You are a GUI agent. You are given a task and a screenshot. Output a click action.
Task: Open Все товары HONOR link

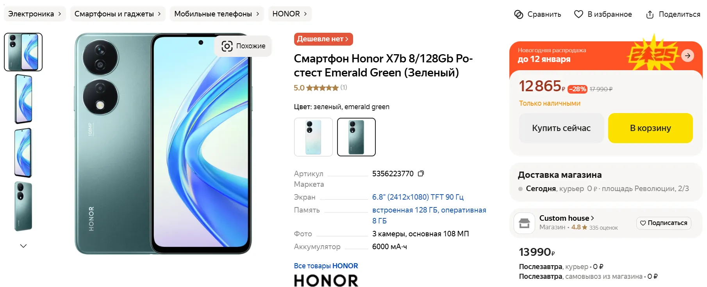[x=326, y=266]
